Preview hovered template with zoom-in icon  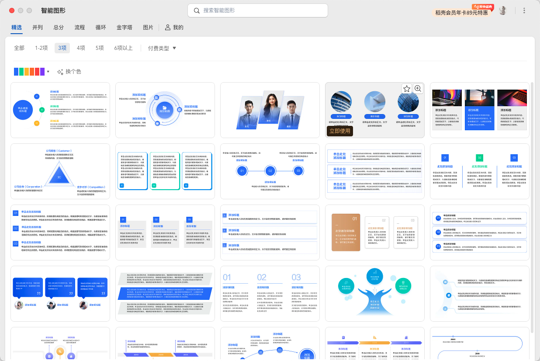tap(418, 89)
